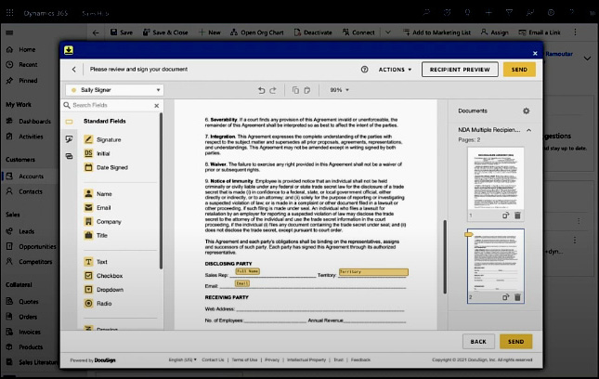Select the Title field icon

tap(88, 235)
